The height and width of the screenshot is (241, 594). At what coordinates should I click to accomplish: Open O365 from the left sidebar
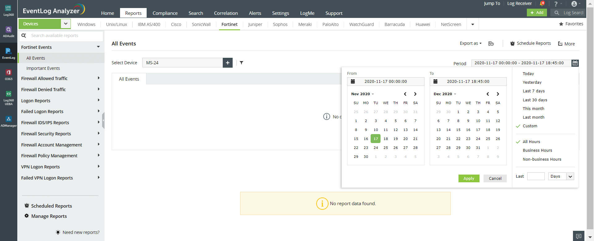pos(8,75)
